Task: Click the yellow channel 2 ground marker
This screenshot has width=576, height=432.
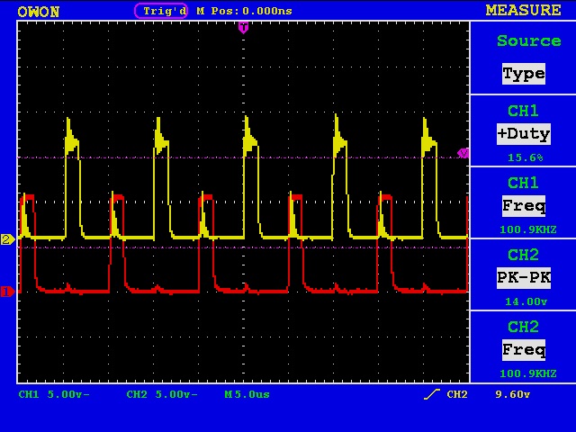Action: pyautogui.click(x=7, y=239)
